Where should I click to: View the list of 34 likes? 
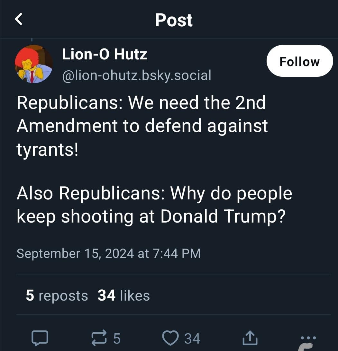tap(123, 295)
